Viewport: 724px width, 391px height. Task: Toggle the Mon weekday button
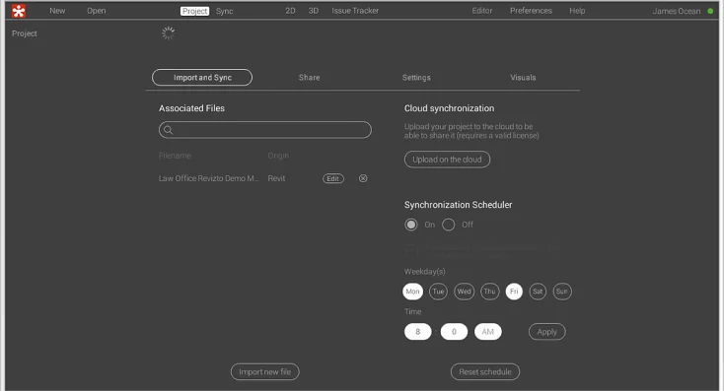click(412, 292)
